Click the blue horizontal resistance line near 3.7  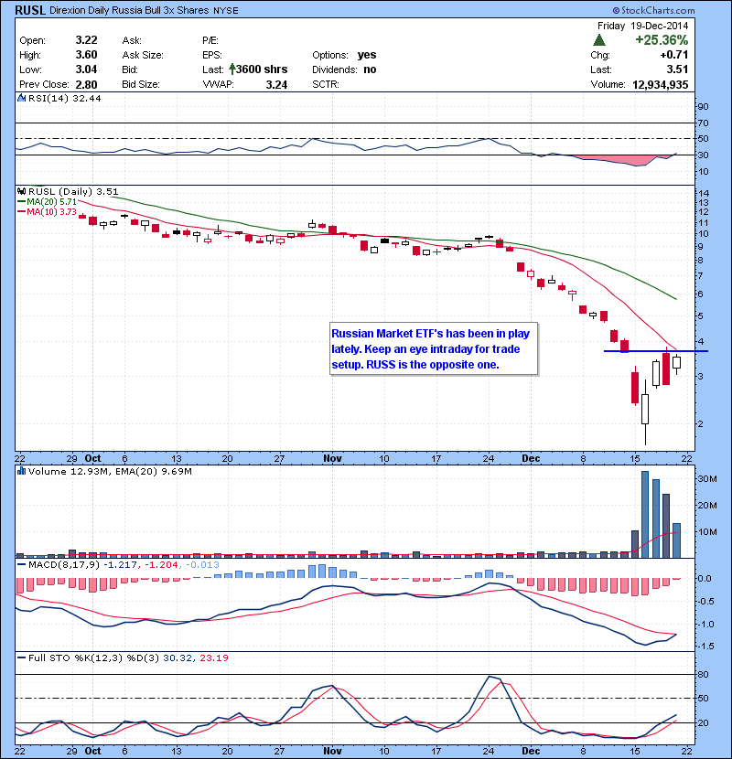655,351
